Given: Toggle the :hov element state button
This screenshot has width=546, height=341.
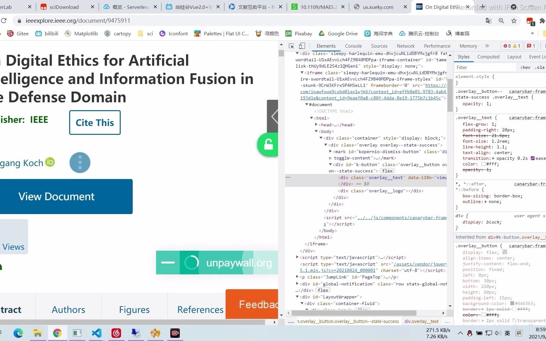Looking at the screenshot, I should coord(525,67).
